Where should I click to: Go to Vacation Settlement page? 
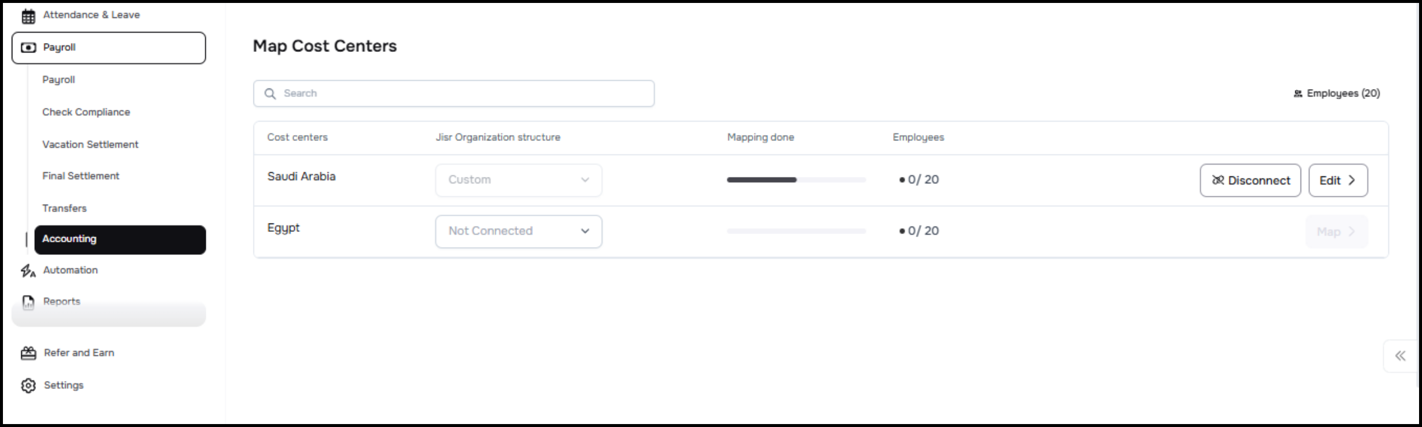[90, 144]
